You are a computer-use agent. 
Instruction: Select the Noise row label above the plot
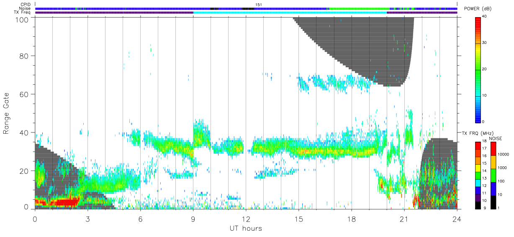[25, 8]
